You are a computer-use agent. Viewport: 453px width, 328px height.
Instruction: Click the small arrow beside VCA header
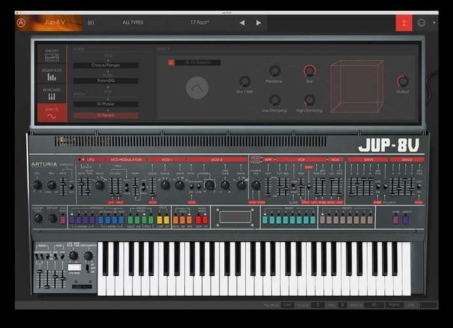tap(328, 159)
